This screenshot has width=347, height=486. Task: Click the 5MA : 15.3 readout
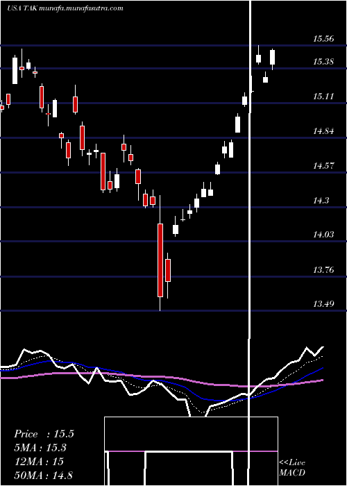pos(40,448)
